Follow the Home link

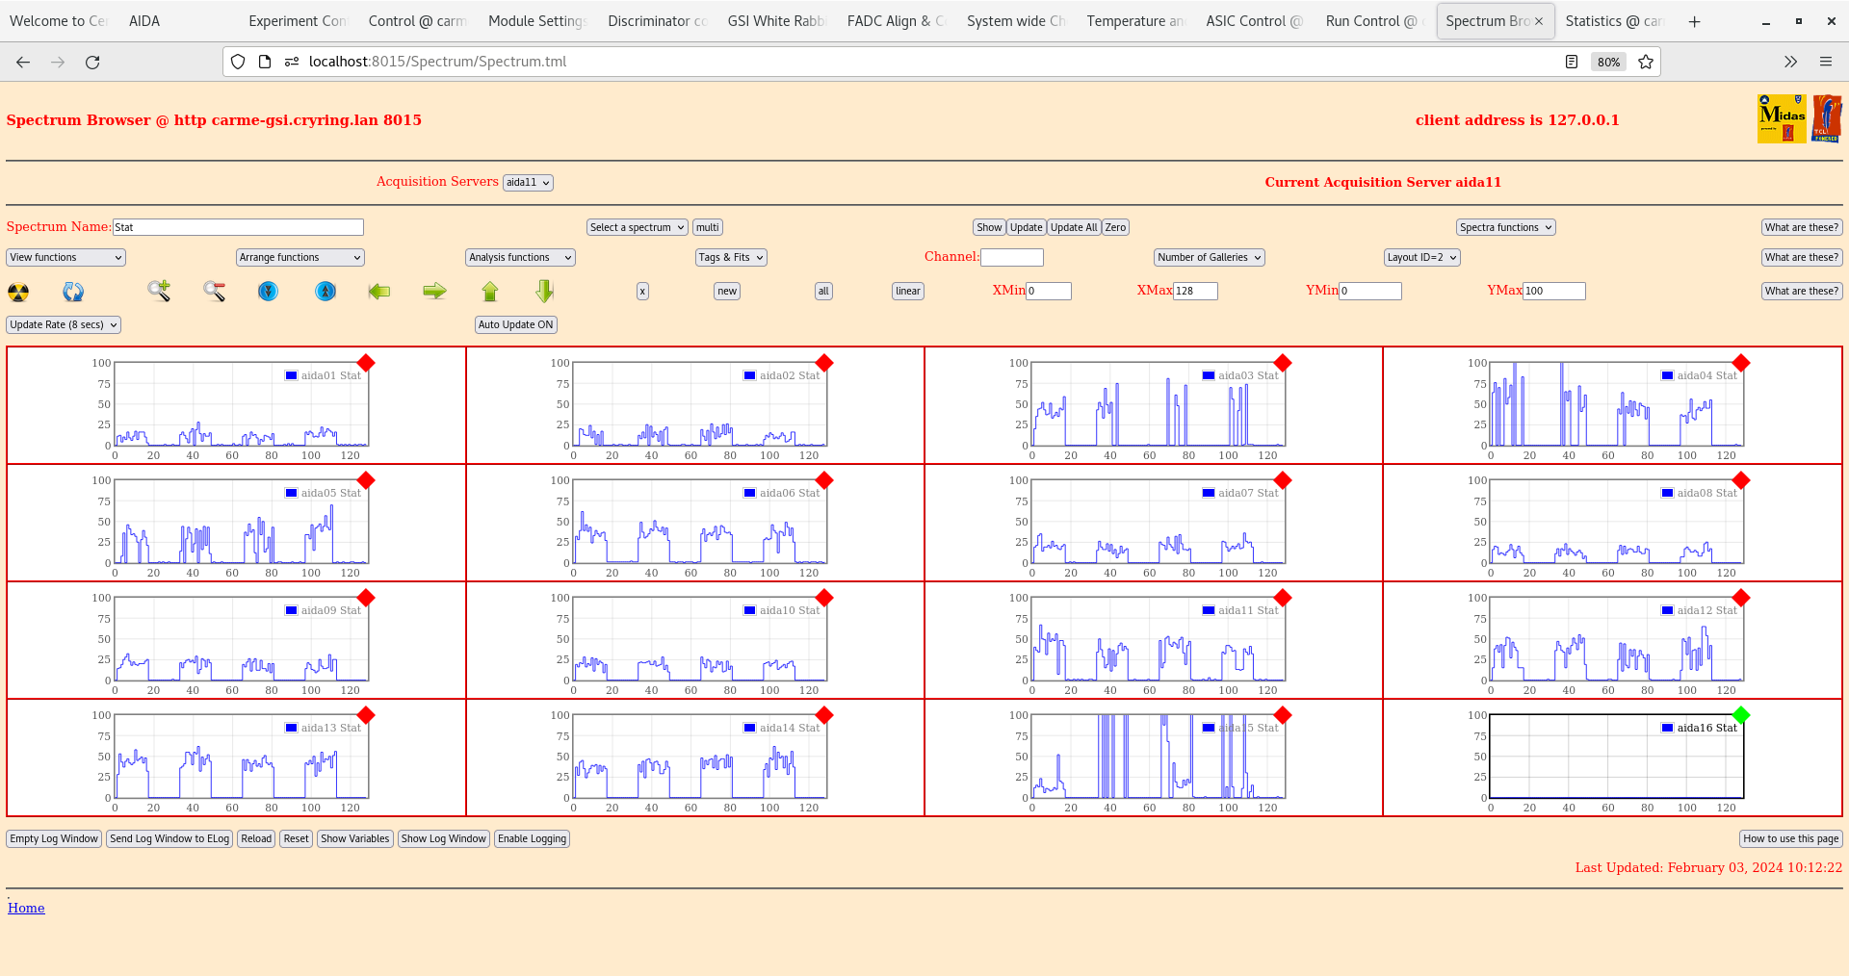[x=26, y=908]
